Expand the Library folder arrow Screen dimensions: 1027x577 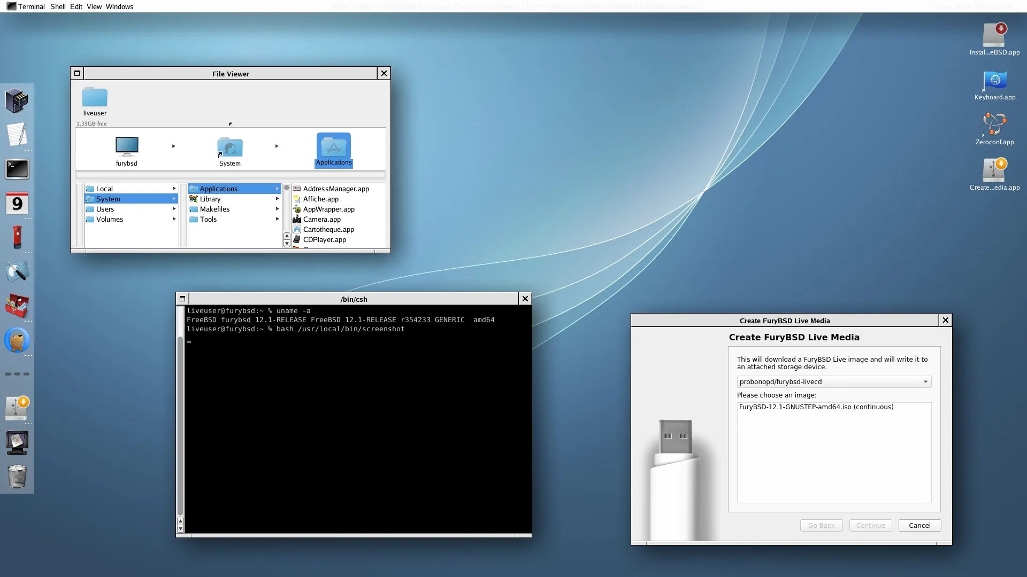(x=277, y=199)
